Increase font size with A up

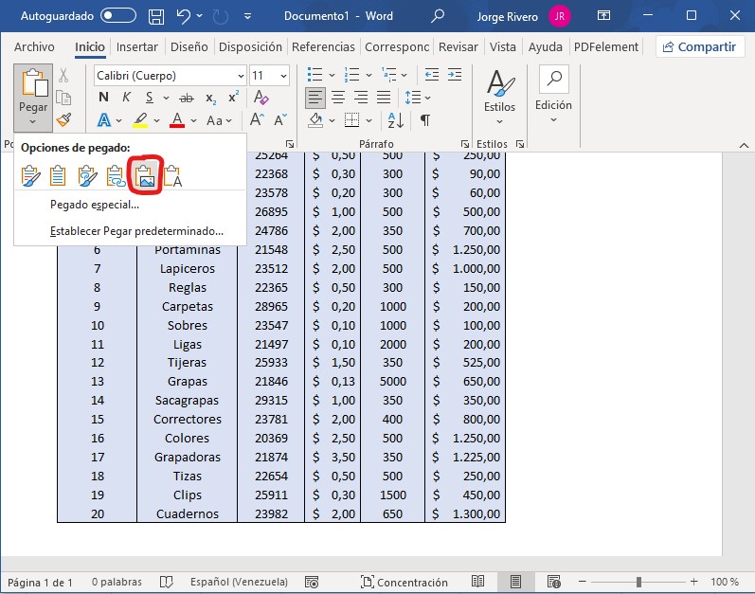point(257,119)
